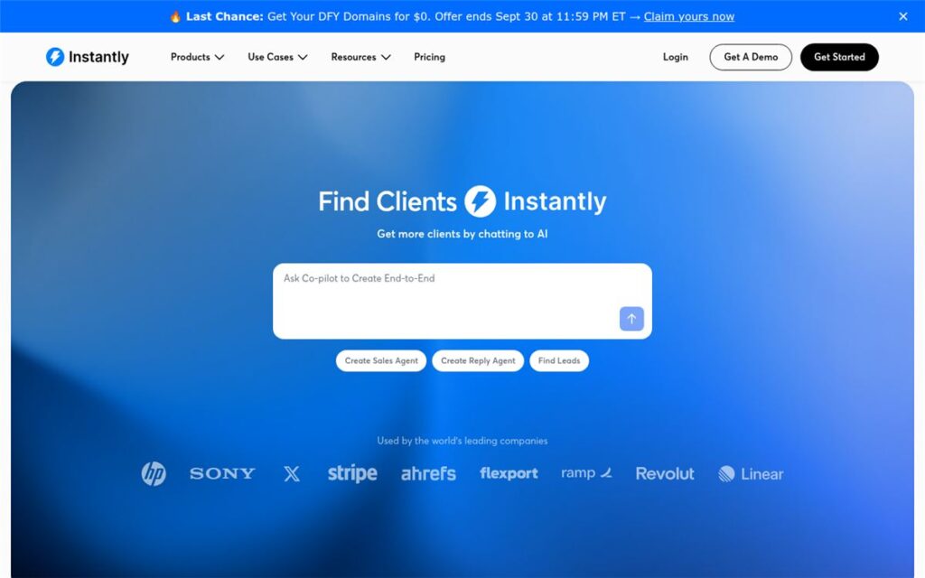Open the Claim yours now link
Image resolution: width=925 pixels, height=578 pixels.
(689, 16)
